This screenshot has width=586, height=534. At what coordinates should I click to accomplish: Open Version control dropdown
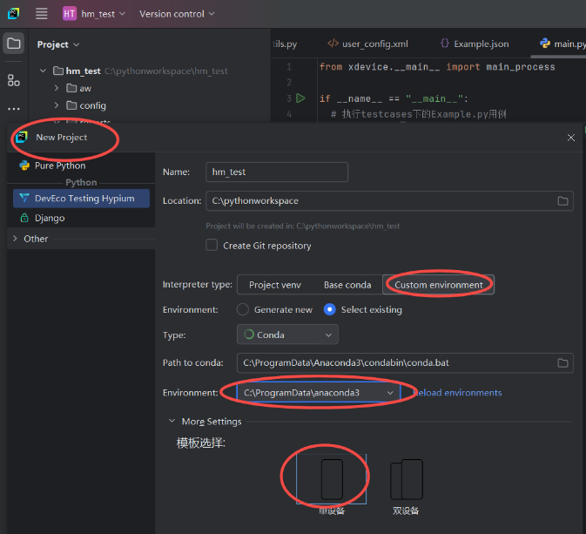[177, 14]
